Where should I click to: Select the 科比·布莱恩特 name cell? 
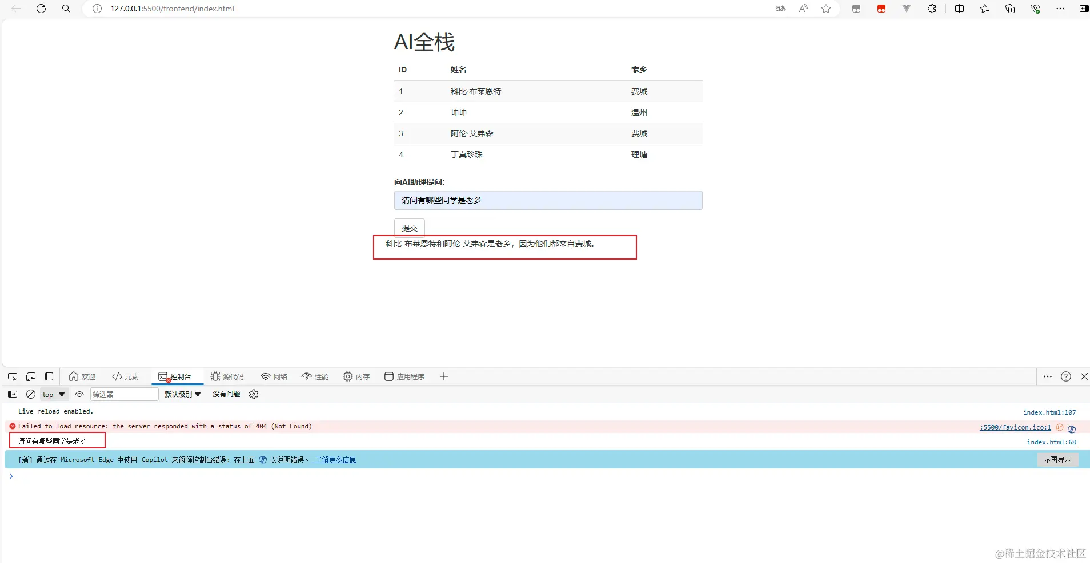coord(476,91)
